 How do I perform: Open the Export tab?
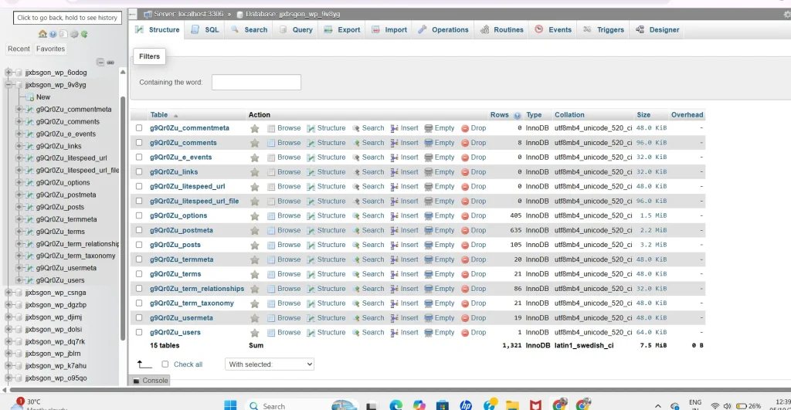coord(342,30)
